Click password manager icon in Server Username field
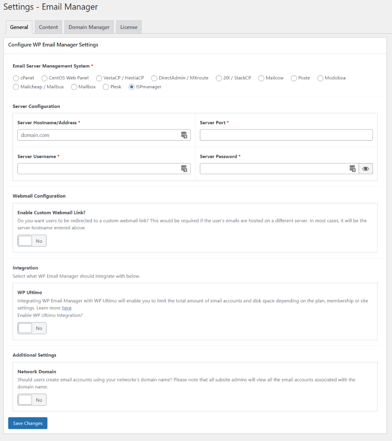 (184, 169)
